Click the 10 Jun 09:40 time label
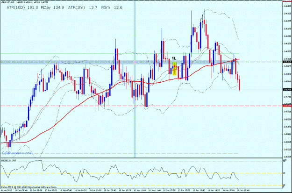This screenshot has width=292, height=193. coord(111,191)
